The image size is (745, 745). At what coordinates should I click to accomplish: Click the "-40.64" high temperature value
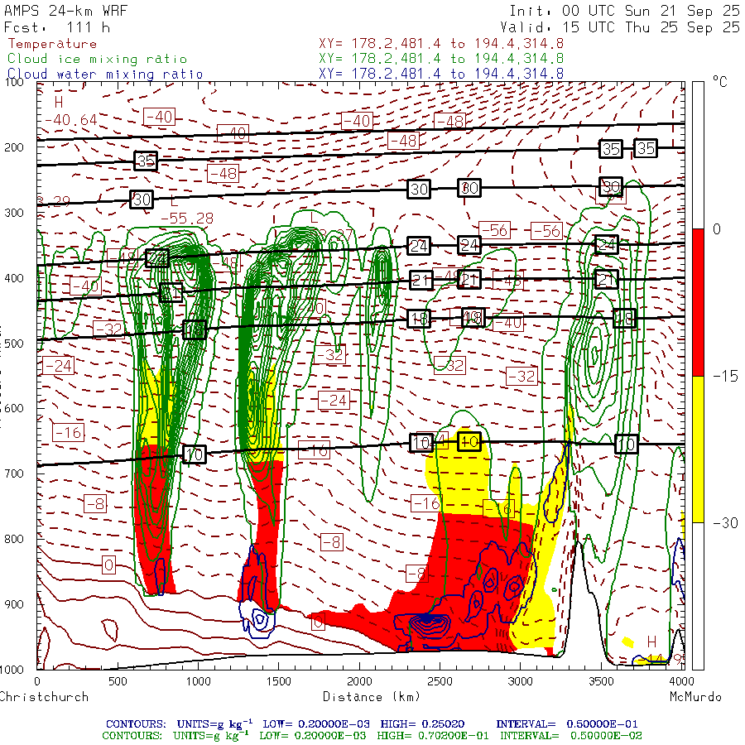pyautogui.click(x=71, y=119)
